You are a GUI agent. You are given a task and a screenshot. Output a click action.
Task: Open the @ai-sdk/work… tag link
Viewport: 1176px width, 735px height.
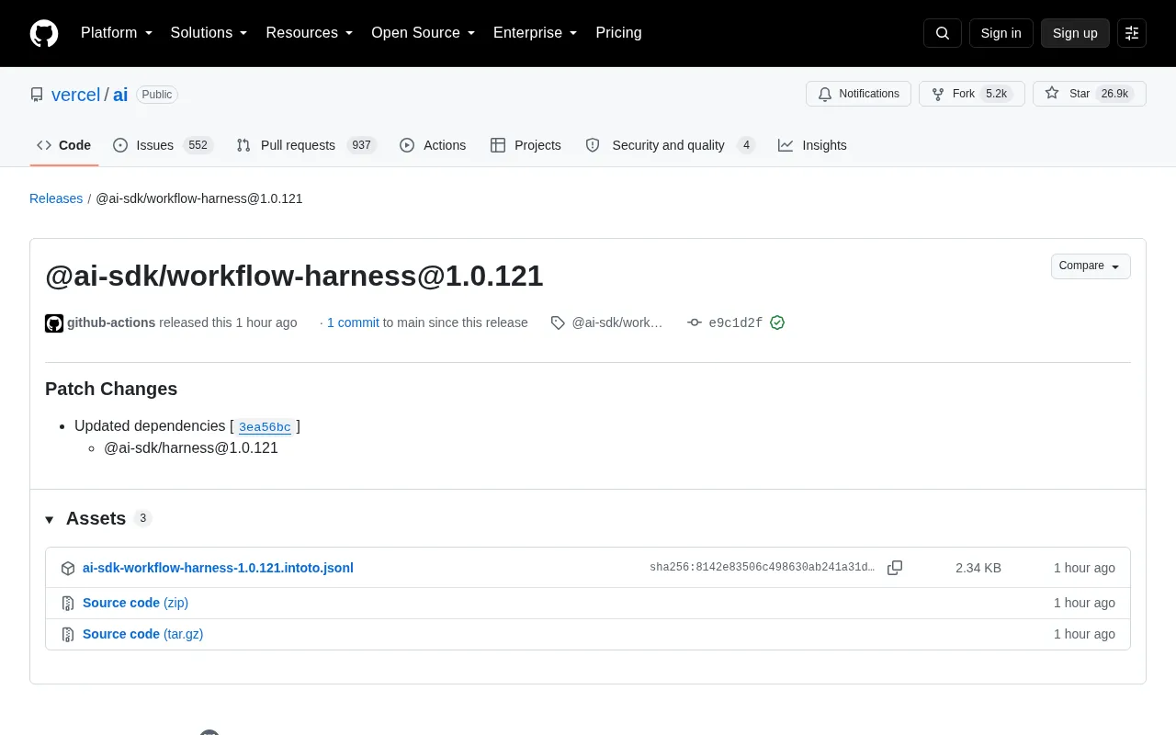tap(616, 322)
